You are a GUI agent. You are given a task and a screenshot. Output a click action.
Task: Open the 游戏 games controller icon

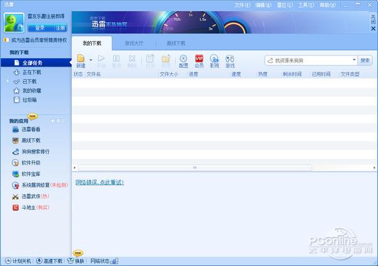[230, 61]
